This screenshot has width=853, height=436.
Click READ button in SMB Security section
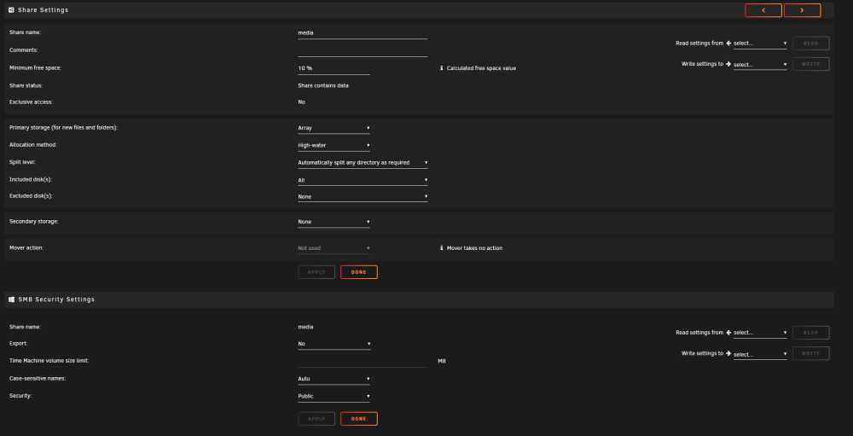coord(810,333)
